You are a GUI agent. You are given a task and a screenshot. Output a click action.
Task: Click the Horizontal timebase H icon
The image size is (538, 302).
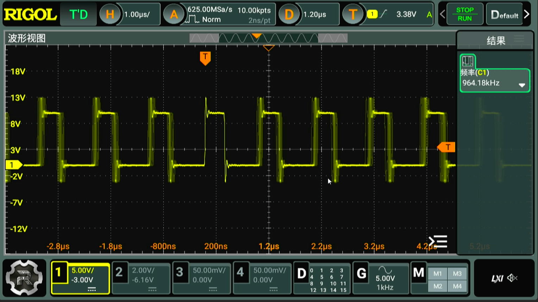click(x=110, y=15)
